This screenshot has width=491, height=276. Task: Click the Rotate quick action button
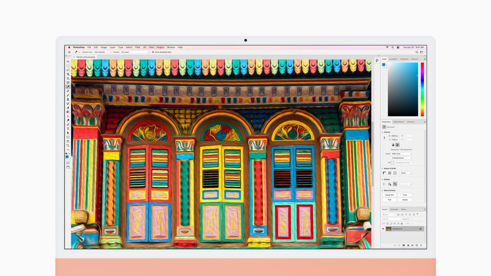click(405, 199)
